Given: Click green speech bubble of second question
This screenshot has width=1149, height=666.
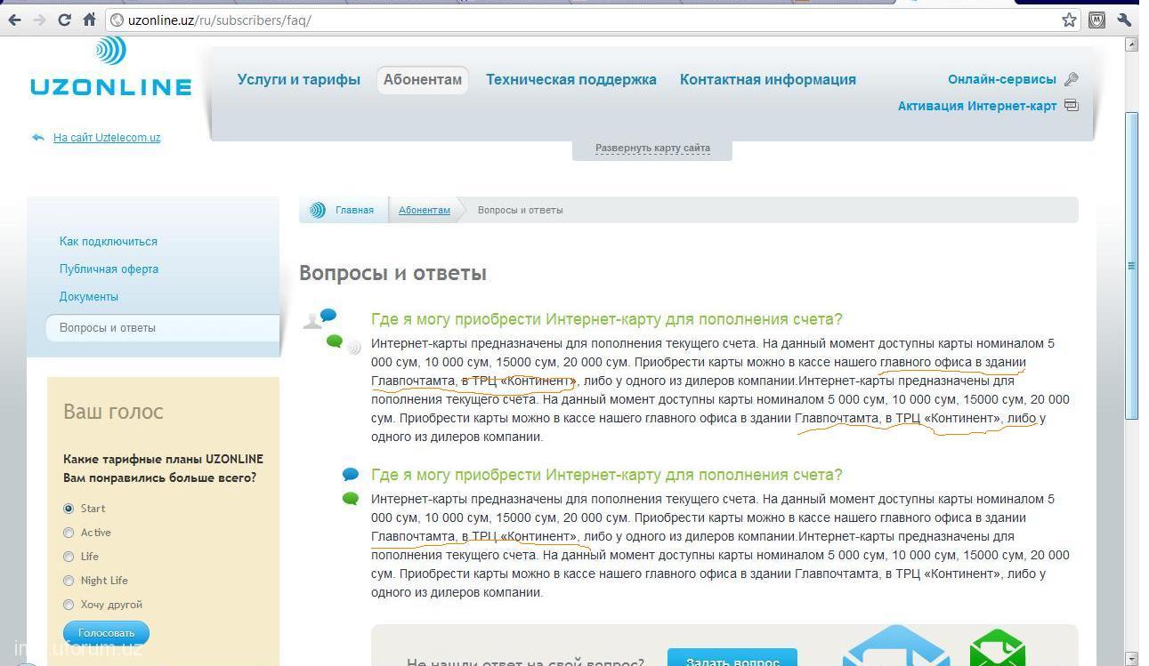Looking at the screenshot, I should coord(351,499).
